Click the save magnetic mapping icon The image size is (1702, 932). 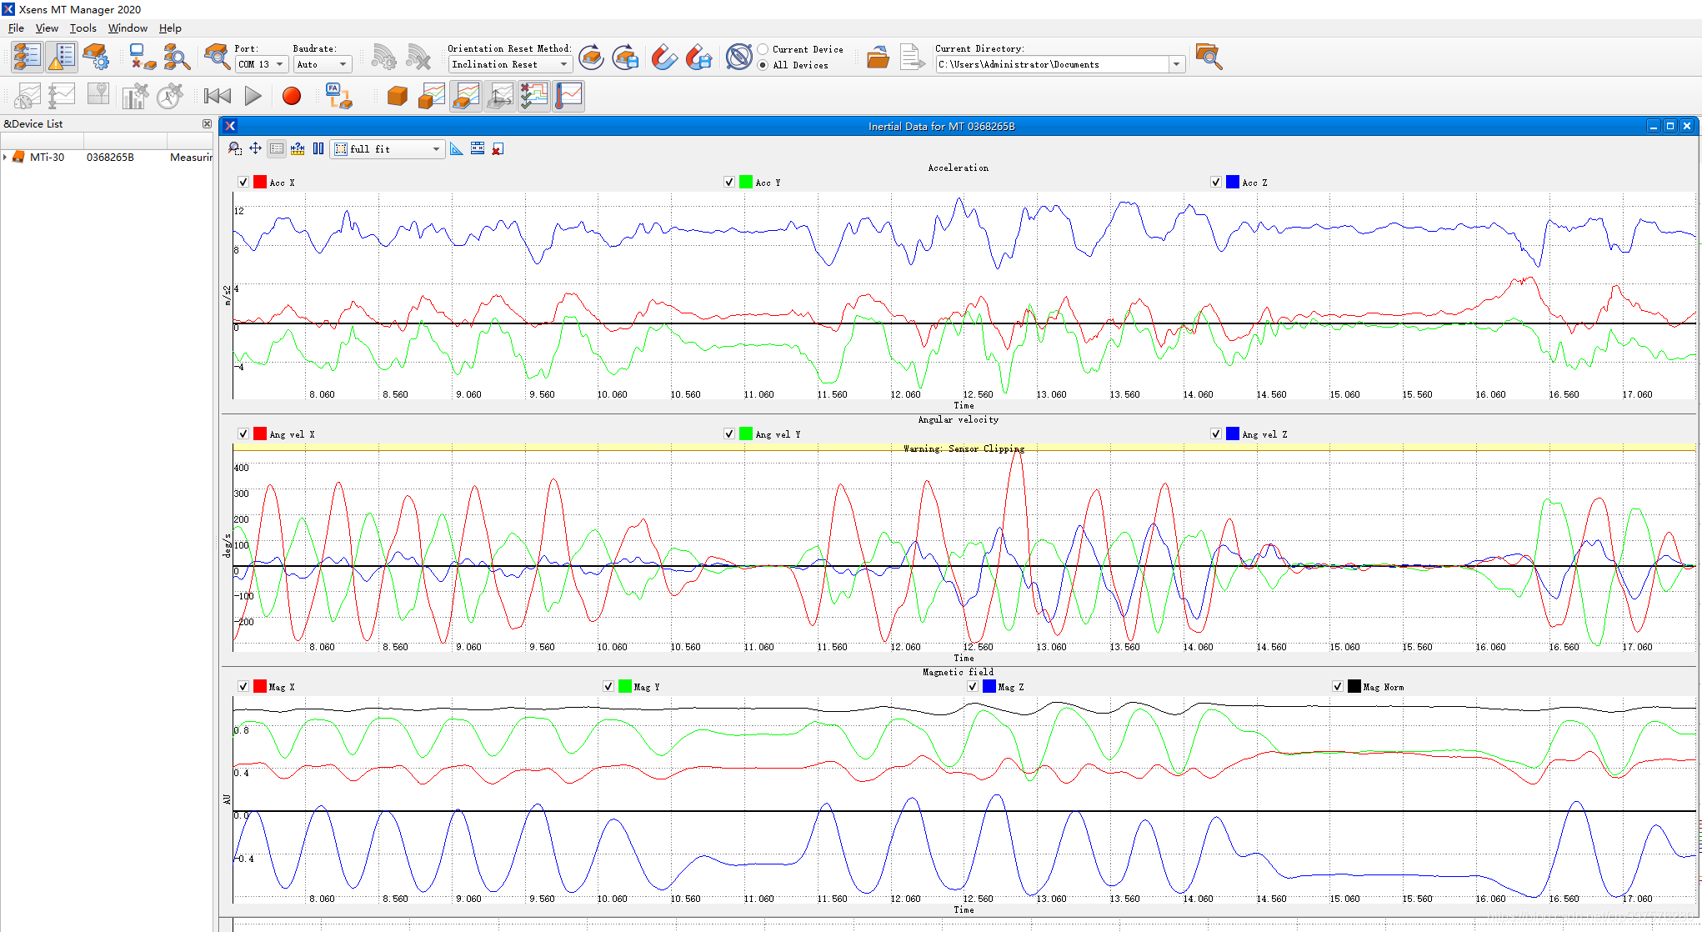point(699,57)
